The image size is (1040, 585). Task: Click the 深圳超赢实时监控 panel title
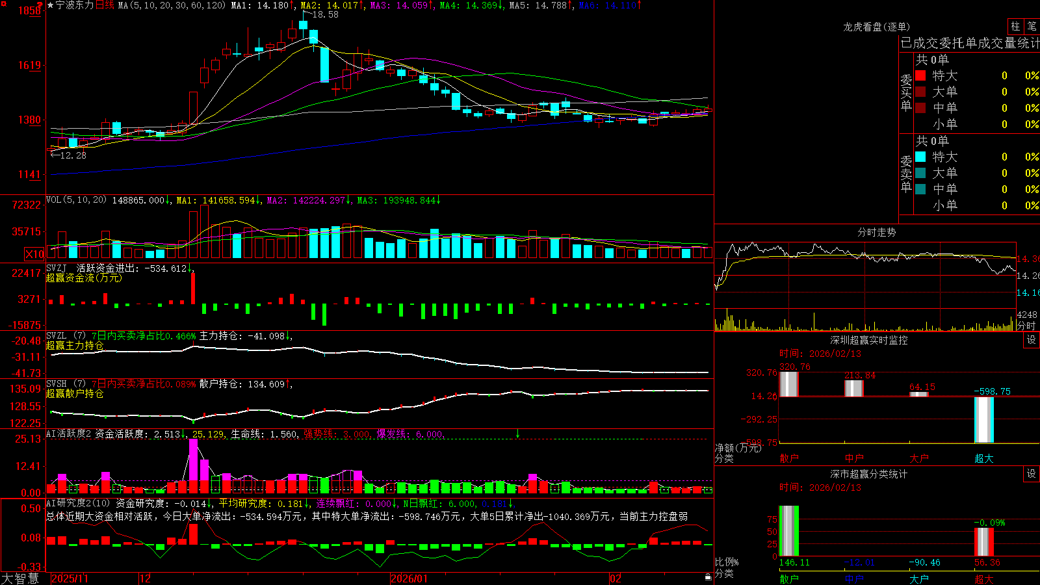pyautogui.click(x=869, y=340)
